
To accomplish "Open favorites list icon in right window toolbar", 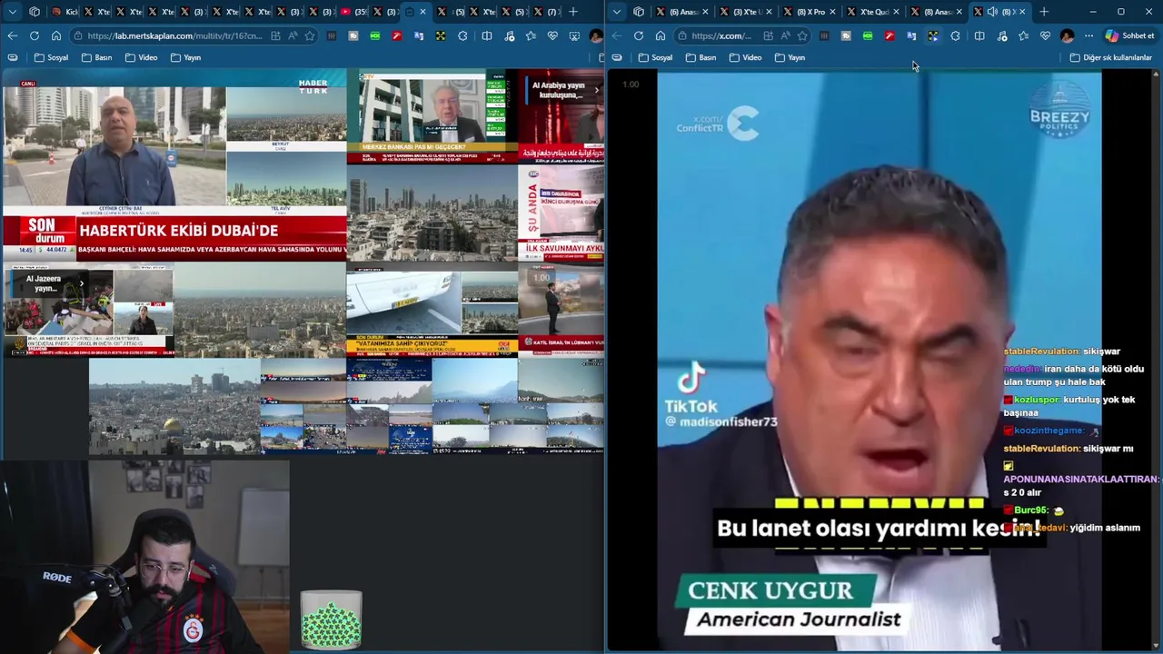I will click(x=1024, y=35).
